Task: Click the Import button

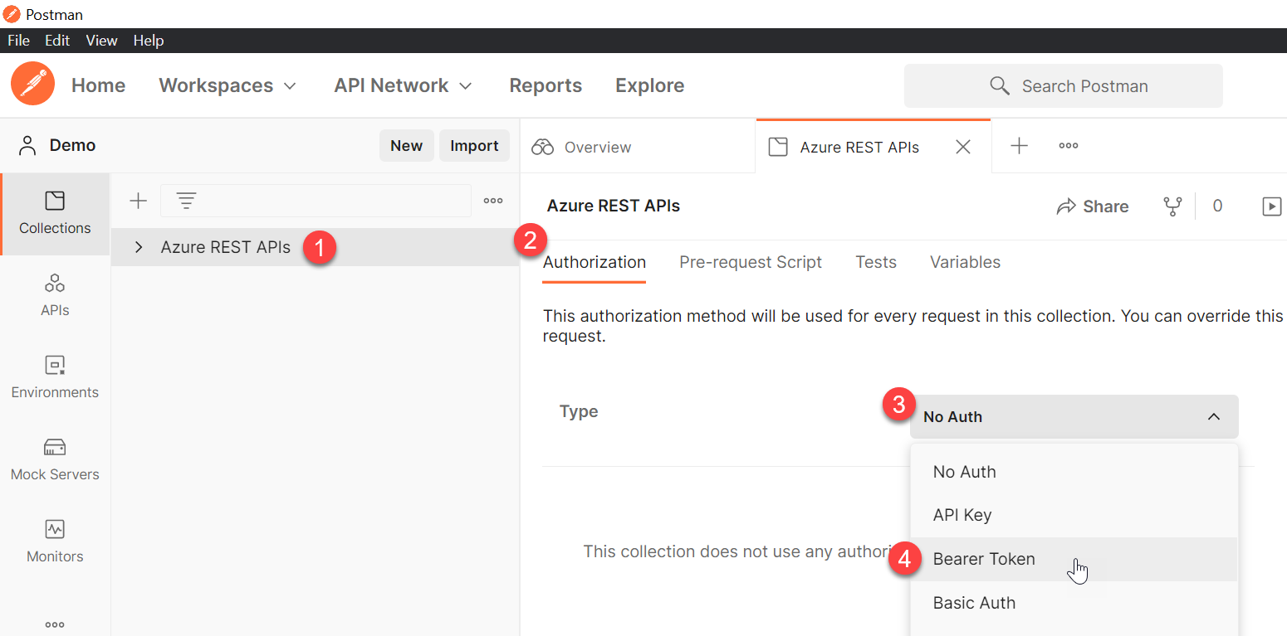Action: point(474,146)
